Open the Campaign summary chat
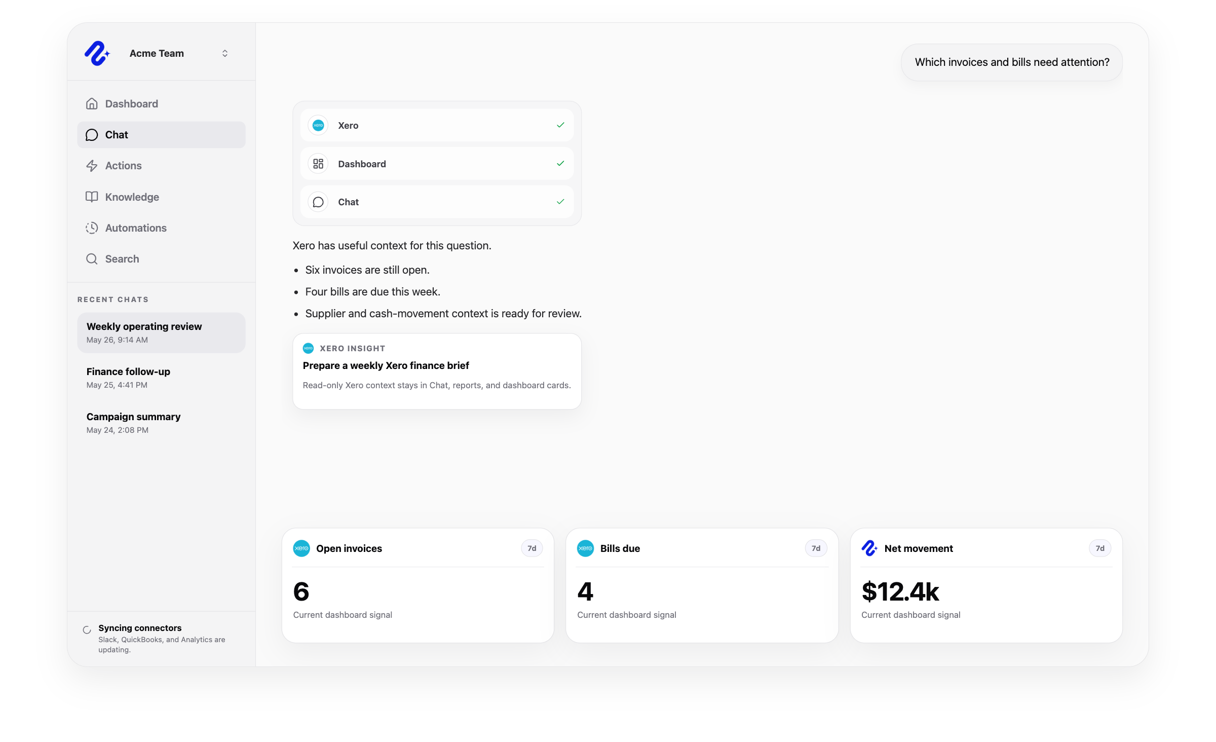 pos(161,423)
